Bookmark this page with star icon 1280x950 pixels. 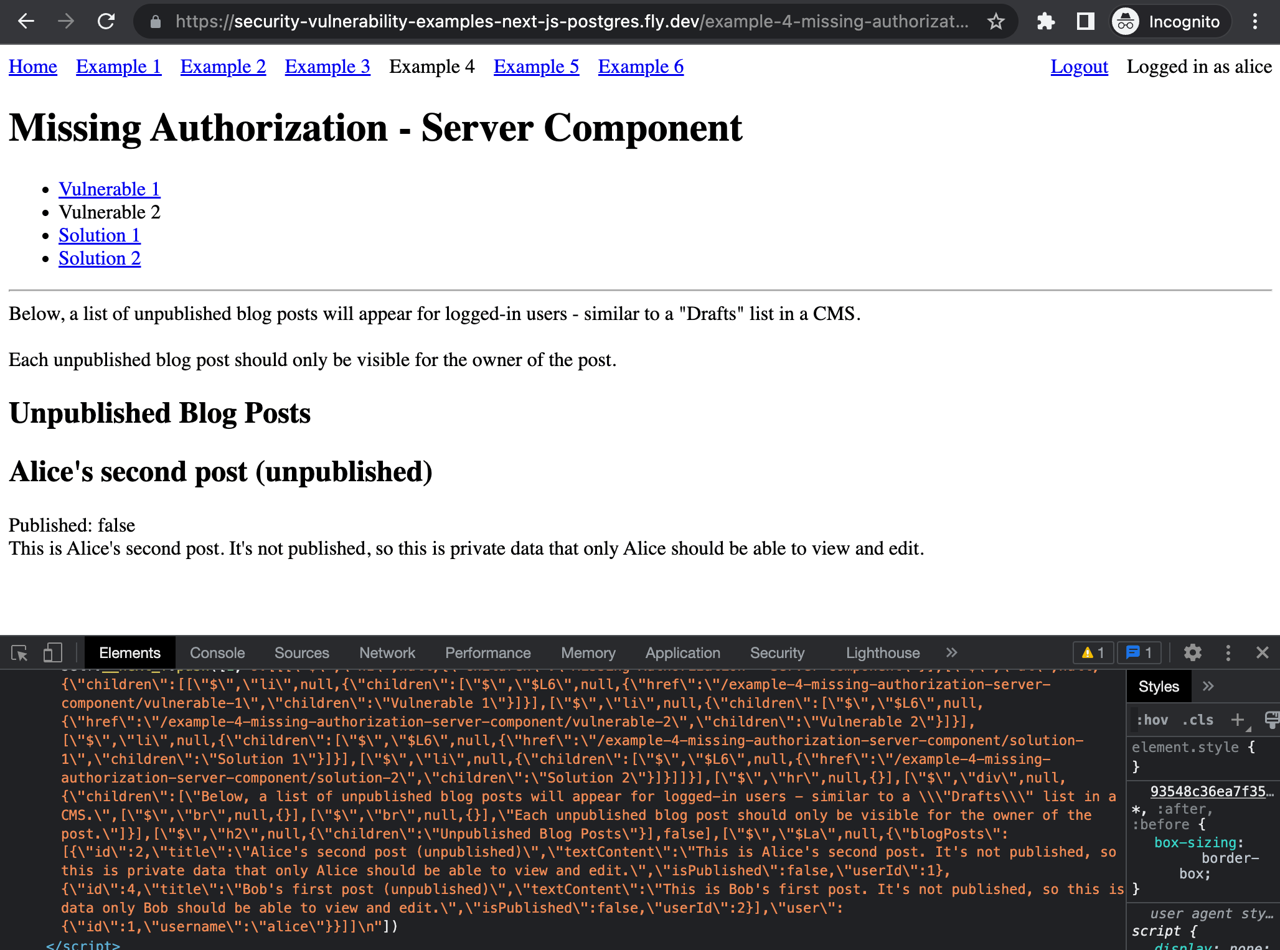pyautogui.click(x=995, y=22)
